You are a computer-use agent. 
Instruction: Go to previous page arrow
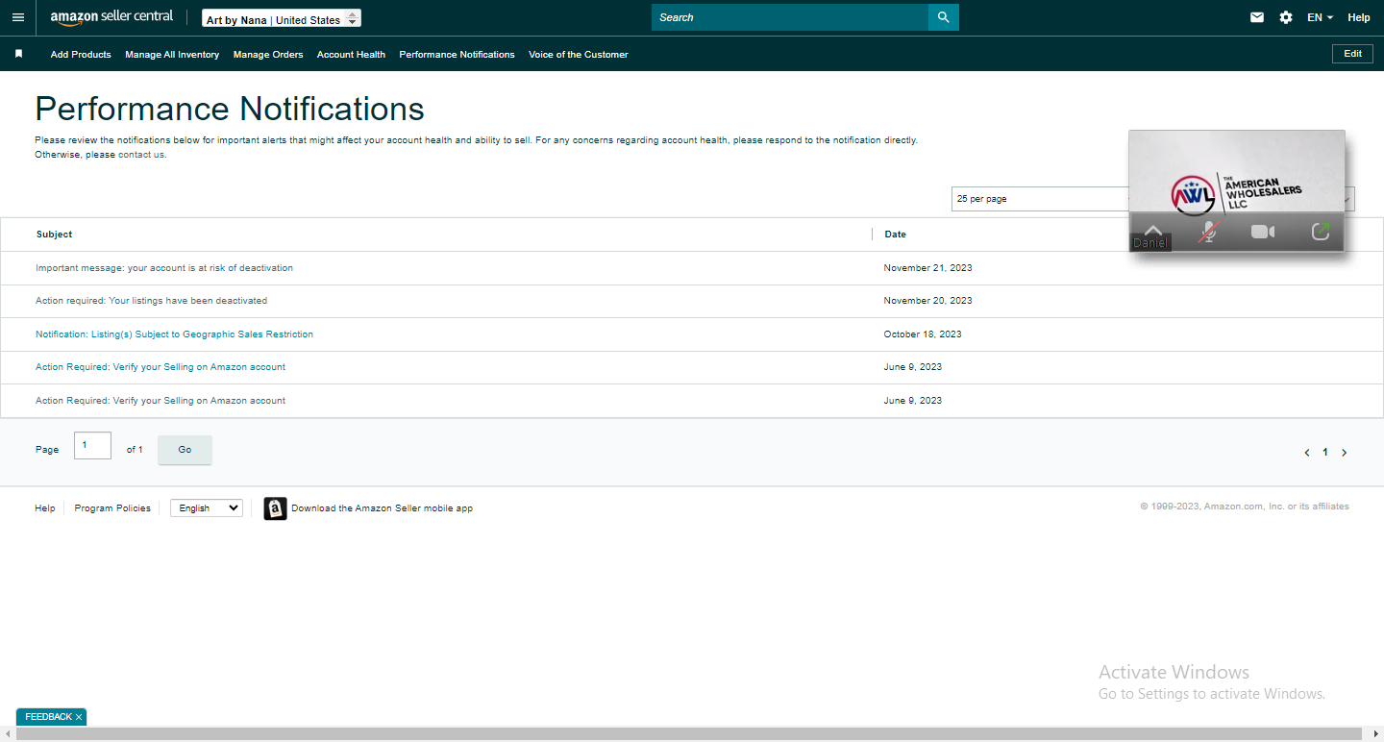(1307, 453)
